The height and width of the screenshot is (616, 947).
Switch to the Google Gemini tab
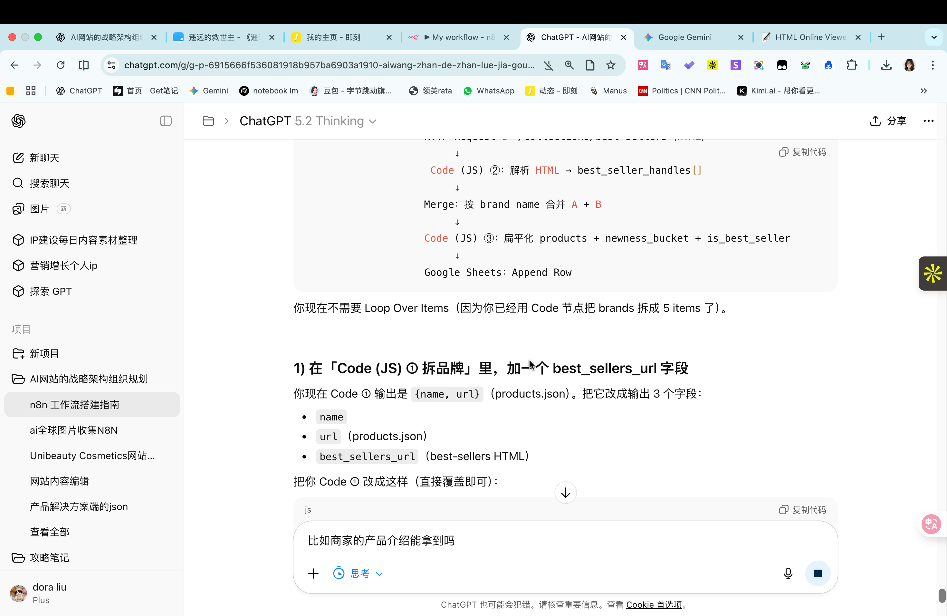(685, 37)
